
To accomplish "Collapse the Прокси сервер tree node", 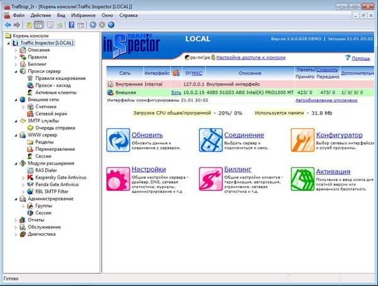I will coord(16,72).
